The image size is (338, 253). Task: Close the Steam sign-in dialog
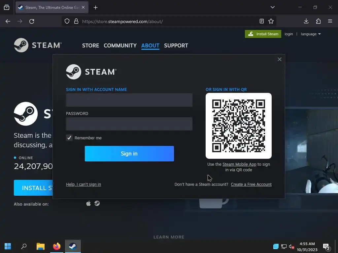pyautogui.click(x=279, y=59)
